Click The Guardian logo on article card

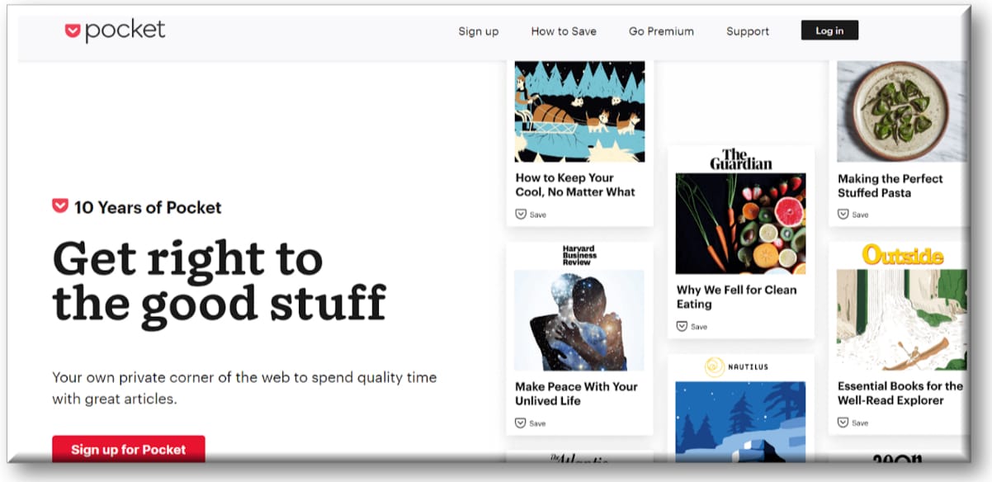click(740, 159)
